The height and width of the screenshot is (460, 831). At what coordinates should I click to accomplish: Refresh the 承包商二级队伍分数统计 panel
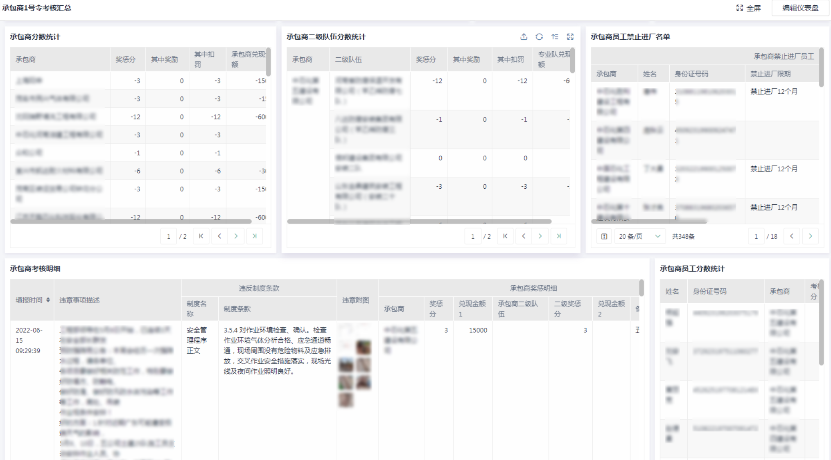tap(539, 37)
